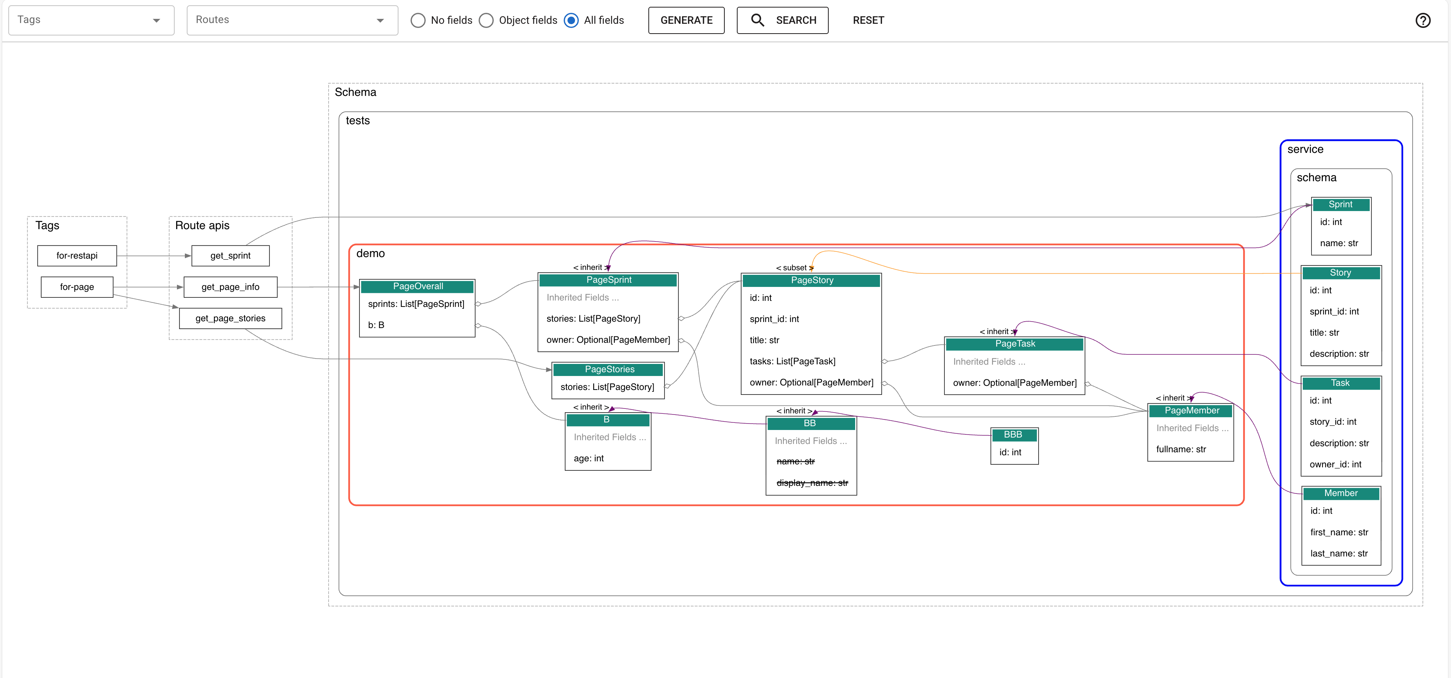
Task: Click the BBB schema header
Action: pyautogui.click(x=1012, y=435)
